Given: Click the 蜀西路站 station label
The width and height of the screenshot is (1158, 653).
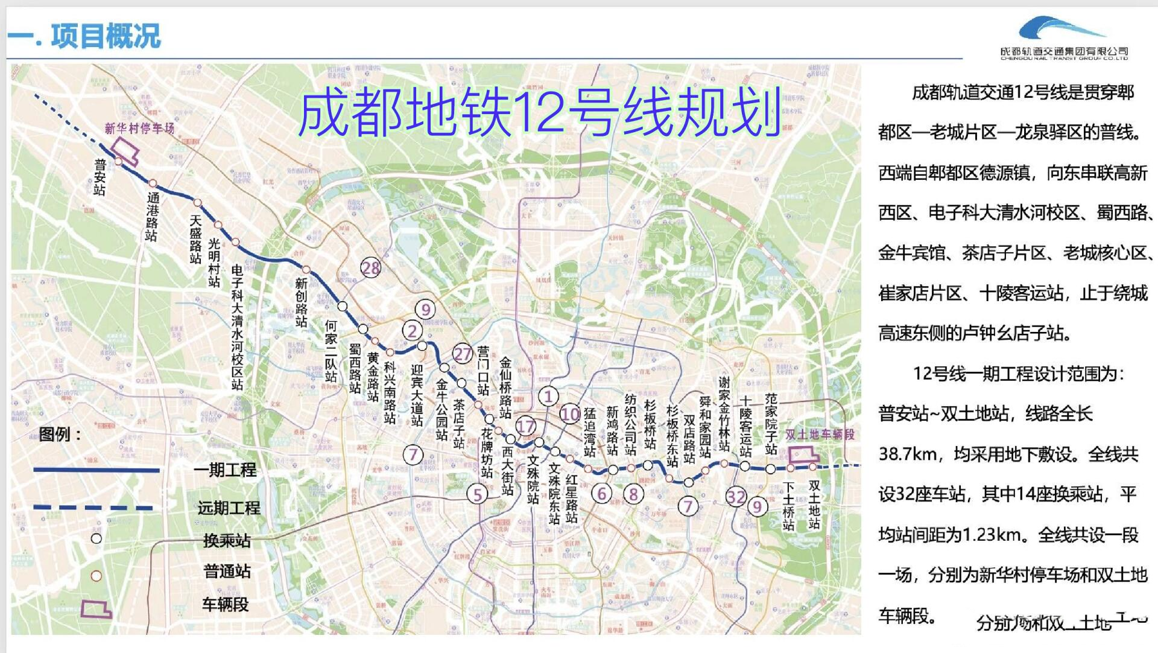Looking at the screenshot, I should 355,368.
